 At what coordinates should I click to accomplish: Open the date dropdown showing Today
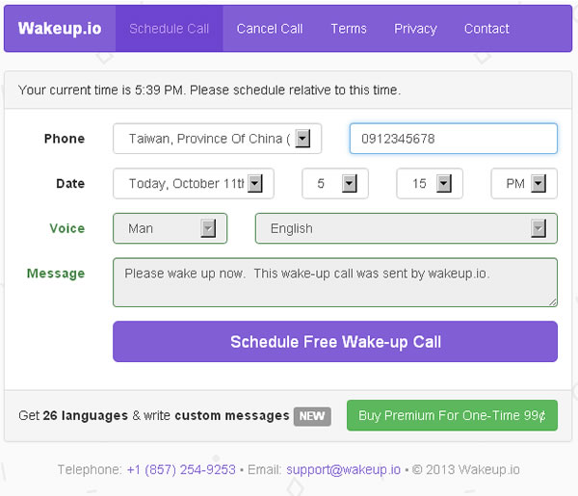click(194, 184)
